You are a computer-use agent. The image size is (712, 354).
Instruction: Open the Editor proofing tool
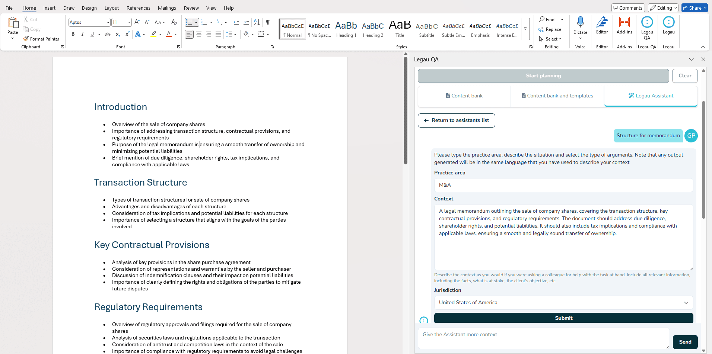click(x=602, y=26)
